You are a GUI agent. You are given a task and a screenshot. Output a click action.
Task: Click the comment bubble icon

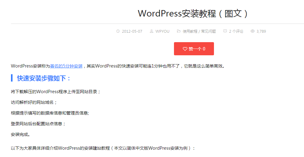tap(225, 31)
